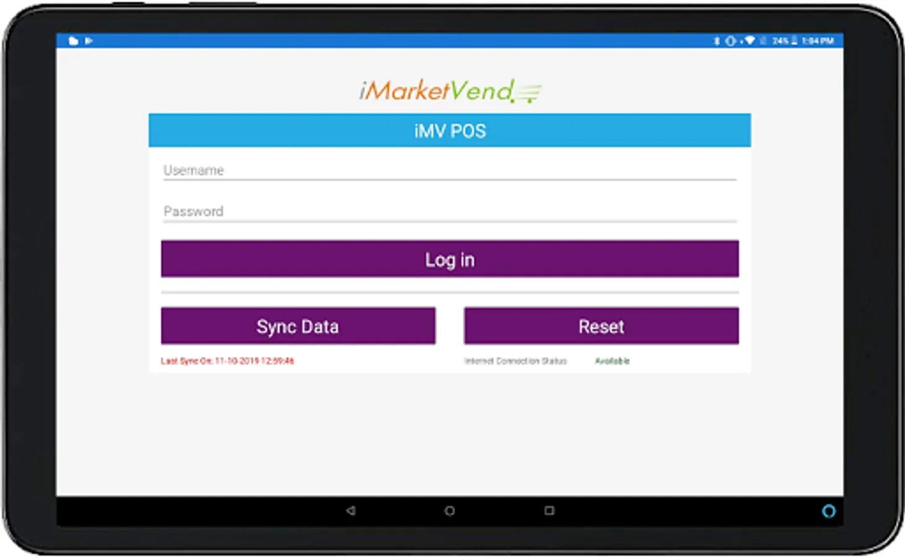The width and height of the screenshot is (905, 557).
Task: Click the Sync Data button
Action: tap(298, 326)
